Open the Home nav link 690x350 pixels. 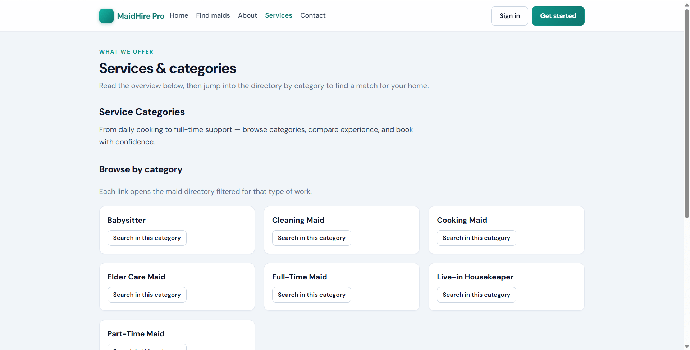coord(179,15)
